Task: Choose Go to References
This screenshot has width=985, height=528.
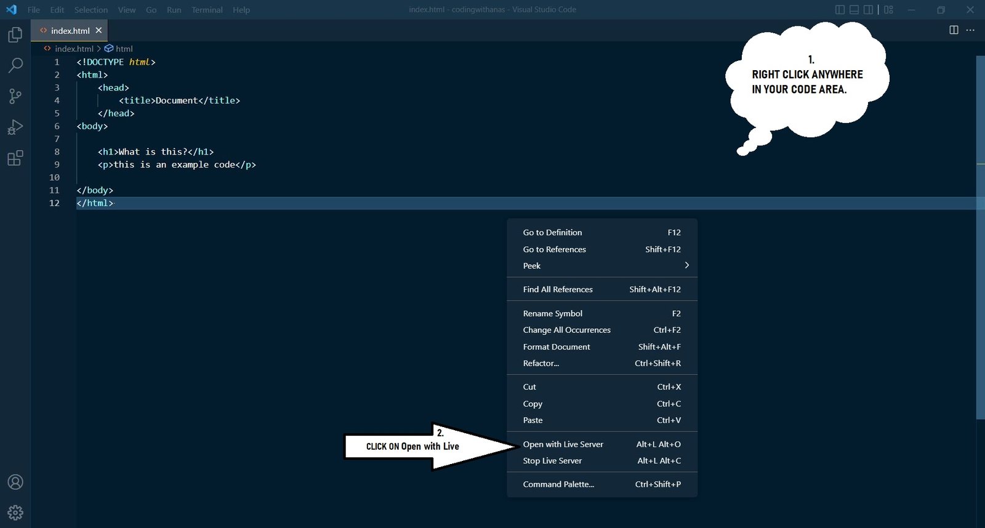Action: click(x=602, y=249)
